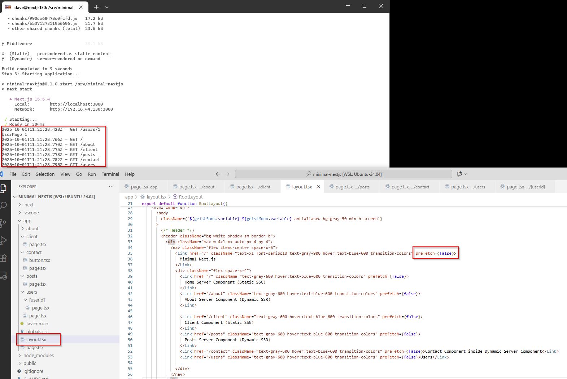Expand the about folder

(32, 228)
